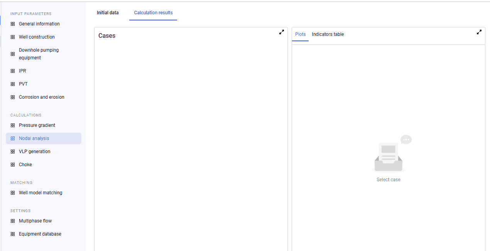
Task: Expand the Plots panel to fullscreen
Action: point(479,32)
